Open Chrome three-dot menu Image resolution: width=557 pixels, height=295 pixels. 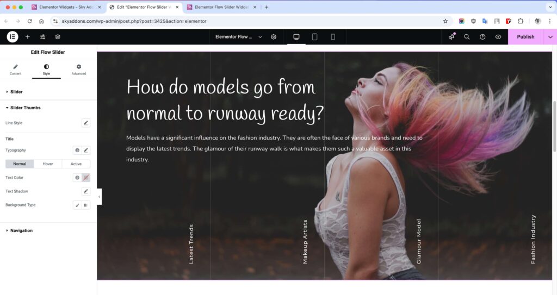click(x=550, y=21)
